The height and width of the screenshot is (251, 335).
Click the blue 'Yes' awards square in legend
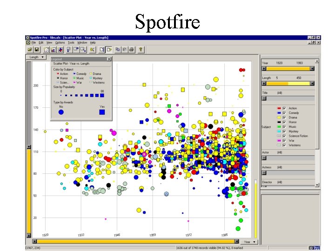102,112
